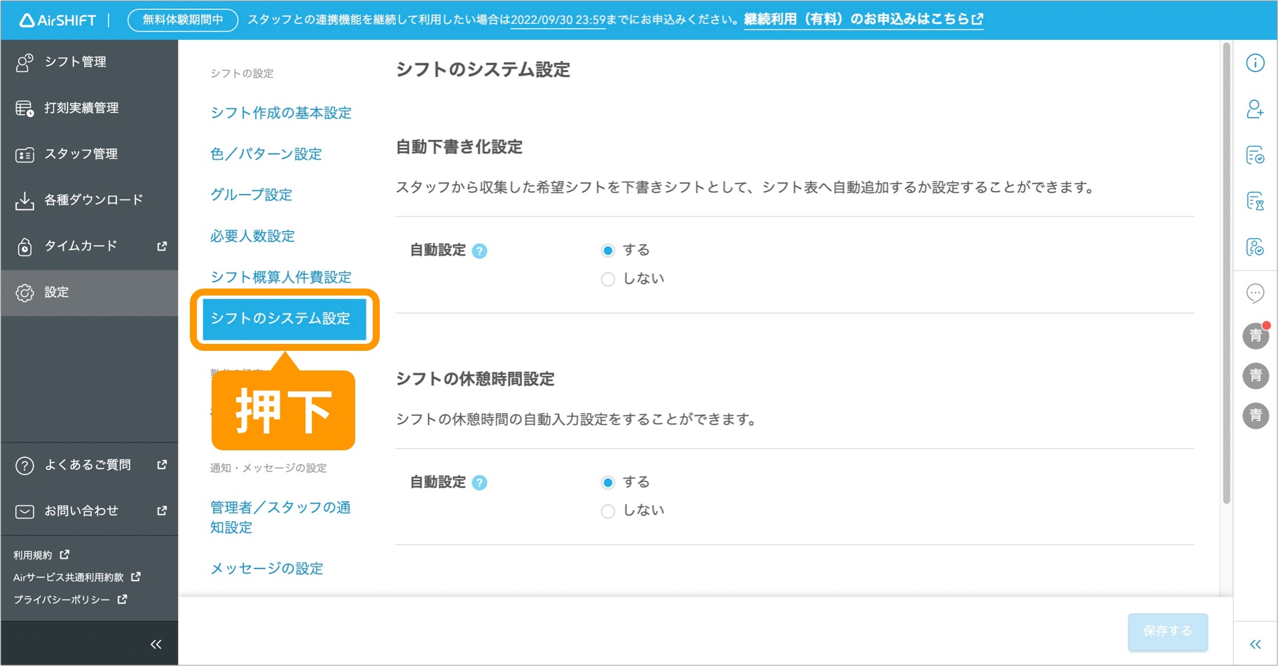
Task: Collapse the right panel using the bottom chevron
Action: coord(1256,644)
